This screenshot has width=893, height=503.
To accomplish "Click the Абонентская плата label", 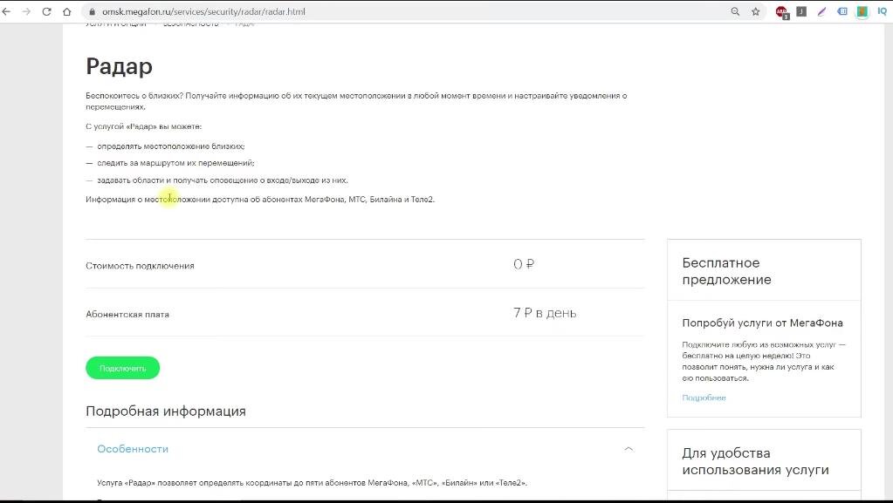I will pyautogui.click(x=127, y=314).
